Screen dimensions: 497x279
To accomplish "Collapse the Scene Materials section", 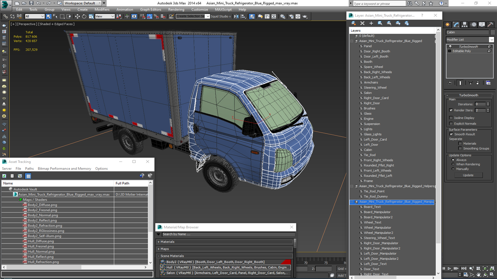I will 159,256.
